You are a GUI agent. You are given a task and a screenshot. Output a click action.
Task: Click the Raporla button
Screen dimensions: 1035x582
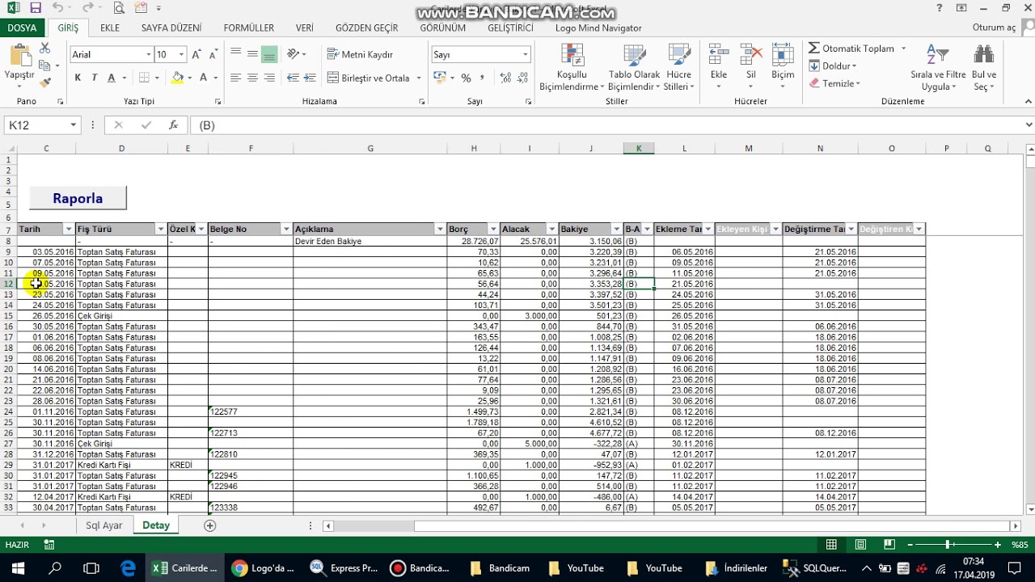(78, 198)
